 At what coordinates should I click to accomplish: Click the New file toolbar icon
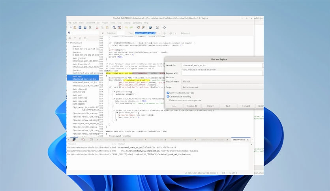70,28
